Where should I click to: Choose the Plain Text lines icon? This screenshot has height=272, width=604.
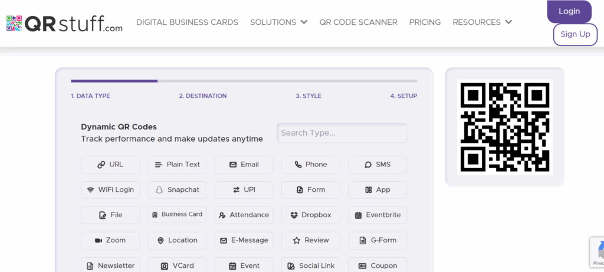[x=158, y=165]
